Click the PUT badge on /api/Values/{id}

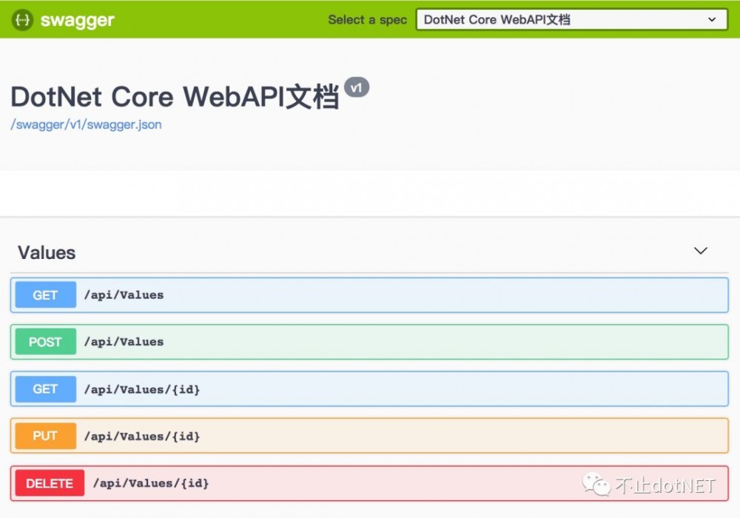45,436
